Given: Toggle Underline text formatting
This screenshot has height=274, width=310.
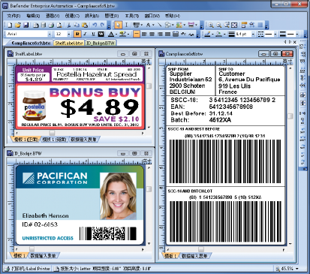Looking at the screenshot, I should [93, 34].
